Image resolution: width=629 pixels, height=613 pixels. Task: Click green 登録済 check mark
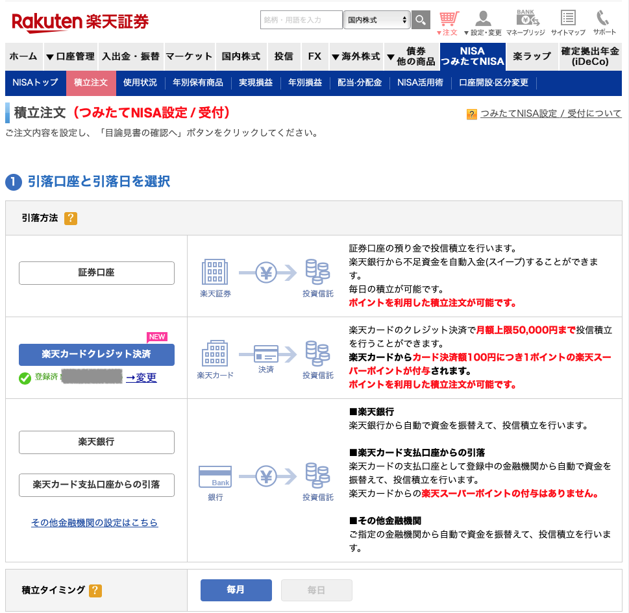(x=25, y=378)
